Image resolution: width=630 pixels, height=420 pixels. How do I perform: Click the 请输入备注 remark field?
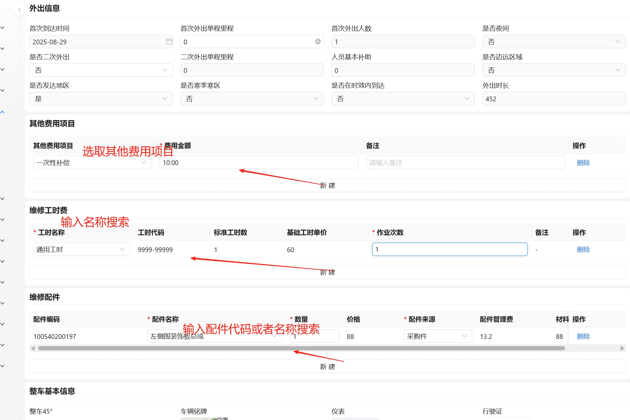click(465, 162)
